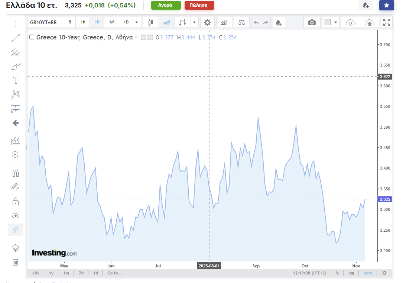
Task: Toggle percentage scale at the chart bottom
Action: 337,273
